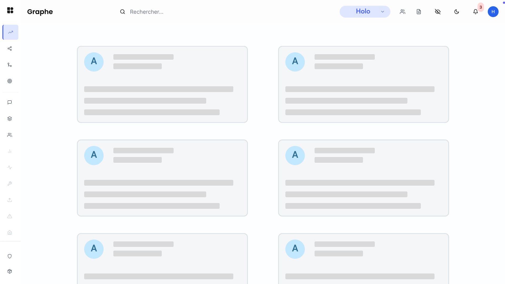Toggle dark mode with moon icon
The height and width of the screenshot is (284, 505).
coord(457,12)
